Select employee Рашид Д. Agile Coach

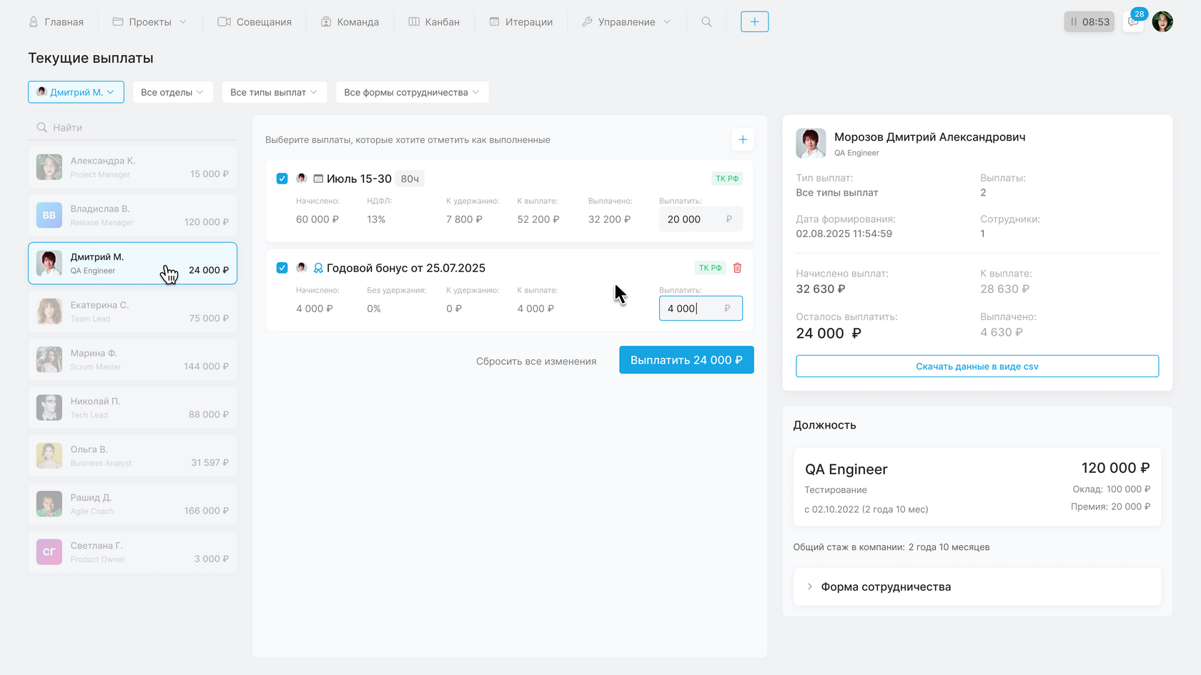(133, 504)
